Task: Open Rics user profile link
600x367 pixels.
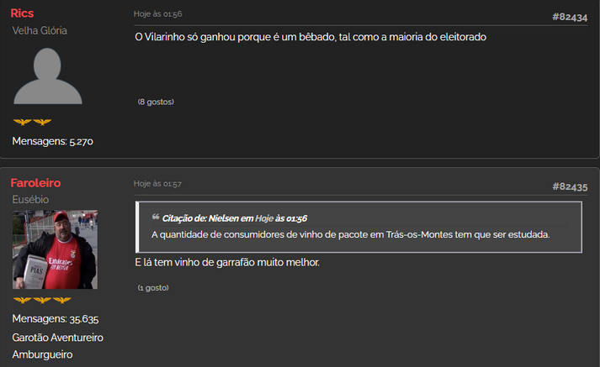Action: click(22, 13)
